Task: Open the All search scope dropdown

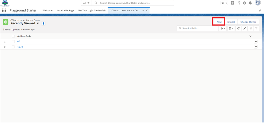Action: tap(86, 3)
